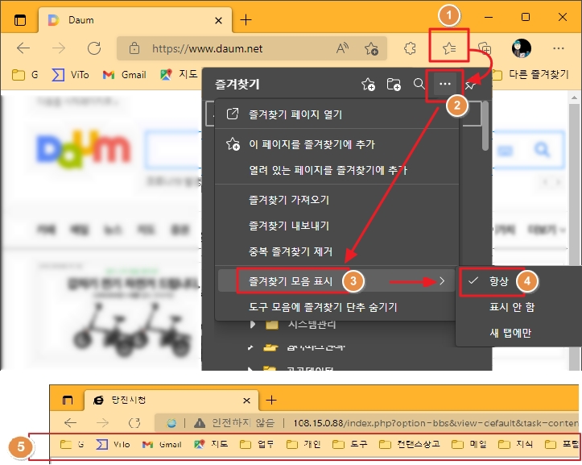This screenshot has width=582, height=465.
Task: Click add-folder icon in the 즐겨찾기 panel header
Action: click(394, 85)
